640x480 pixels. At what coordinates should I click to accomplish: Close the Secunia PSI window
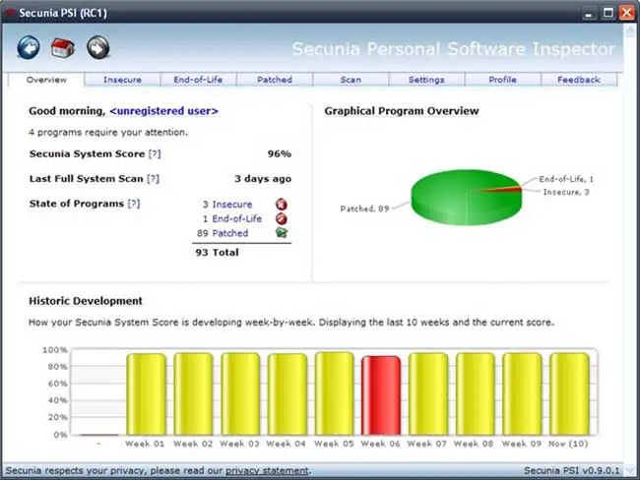(627, 13)
